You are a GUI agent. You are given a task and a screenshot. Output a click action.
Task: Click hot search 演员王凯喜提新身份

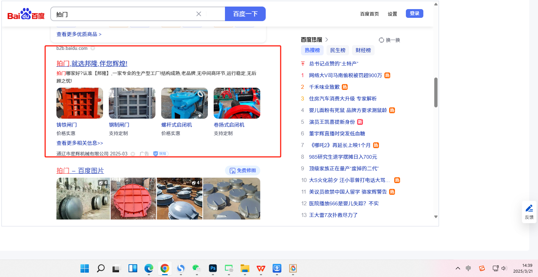coord(332,122)
